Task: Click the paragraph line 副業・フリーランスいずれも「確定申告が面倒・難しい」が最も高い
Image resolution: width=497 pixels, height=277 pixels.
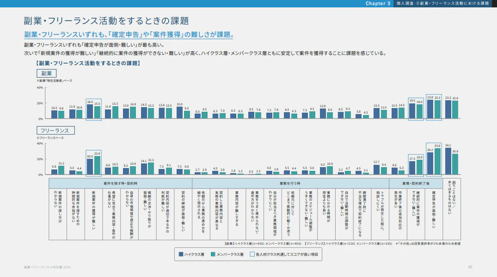Action: pyautogui.click(x=94, y=45)
